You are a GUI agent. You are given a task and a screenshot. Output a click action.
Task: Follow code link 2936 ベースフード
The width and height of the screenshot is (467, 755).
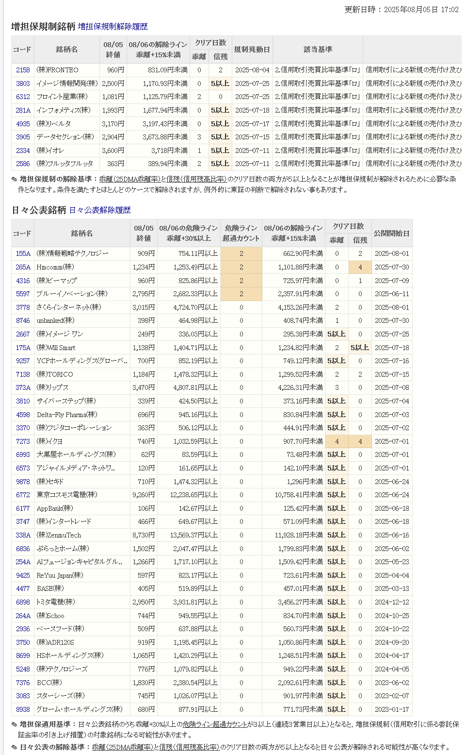tap(23, 629)
